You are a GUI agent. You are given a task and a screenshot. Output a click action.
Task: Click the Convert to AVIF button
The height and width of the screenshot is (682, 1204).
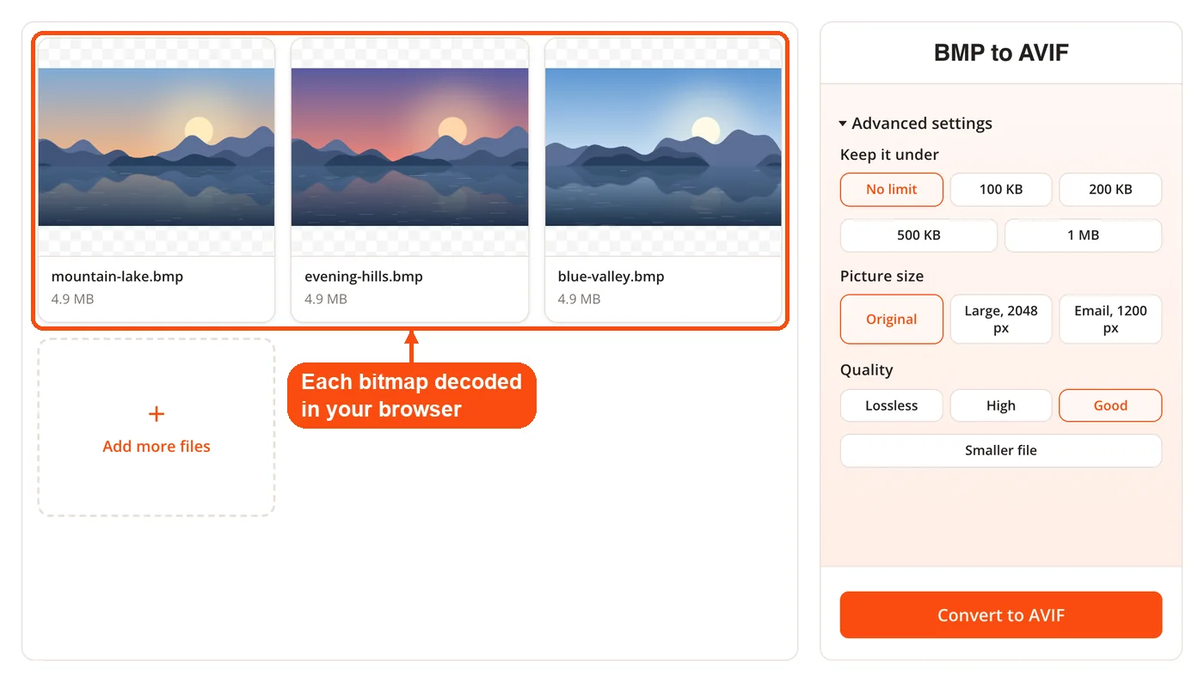[1001, 615]
